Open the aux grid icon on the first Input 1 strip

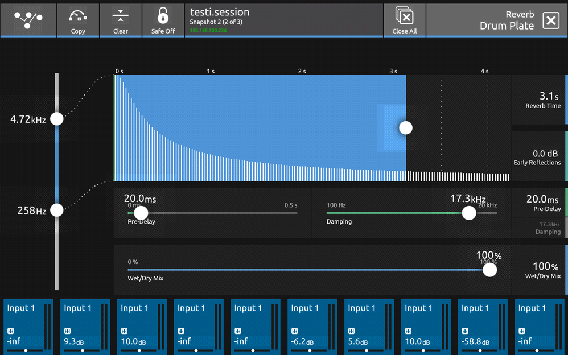point(10,331)
